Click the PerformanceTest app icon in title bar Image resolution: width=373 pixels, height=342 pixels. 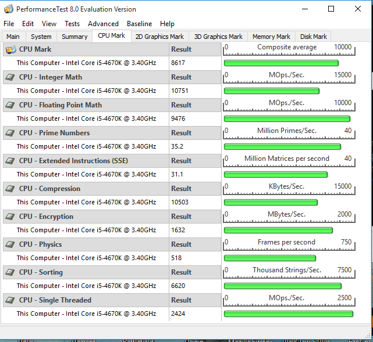(x=9, y=9)
